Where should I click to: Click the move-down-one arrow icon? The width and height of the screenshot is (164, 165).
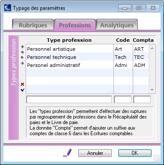tap(22, 58)
